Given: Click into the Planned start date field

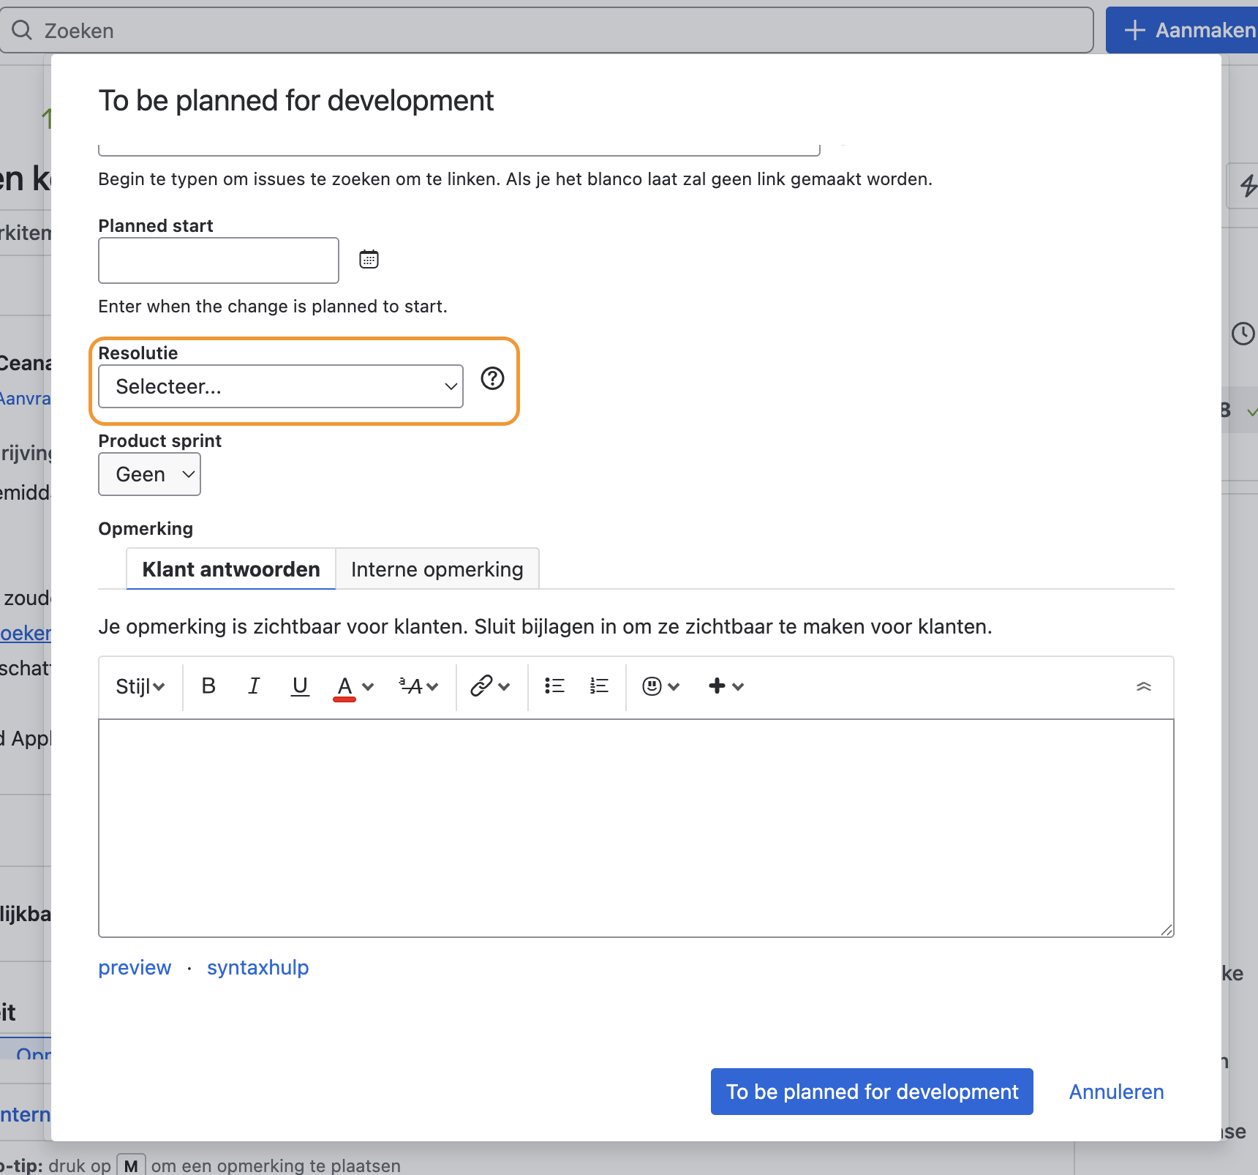Looking at the screenshot, I should coord(219,260).
